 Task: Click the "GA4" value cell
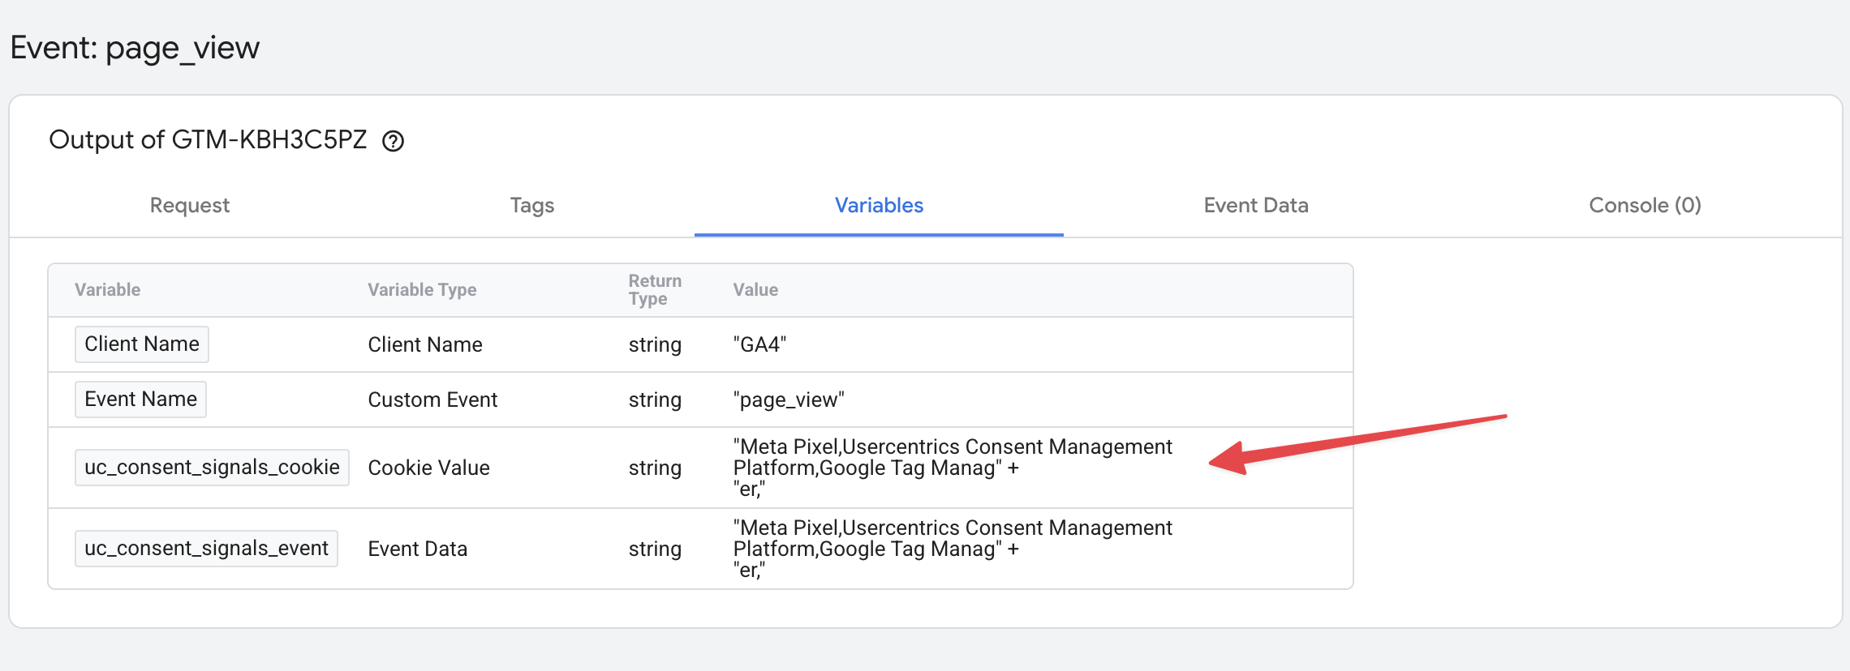(x=759, y=344)
